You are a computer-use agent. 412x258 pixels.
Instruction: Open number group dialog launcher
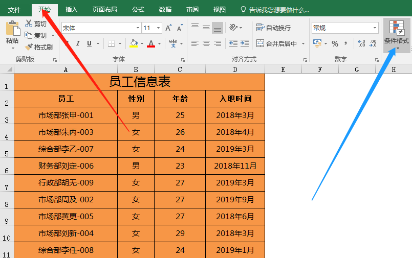[377, 60]
